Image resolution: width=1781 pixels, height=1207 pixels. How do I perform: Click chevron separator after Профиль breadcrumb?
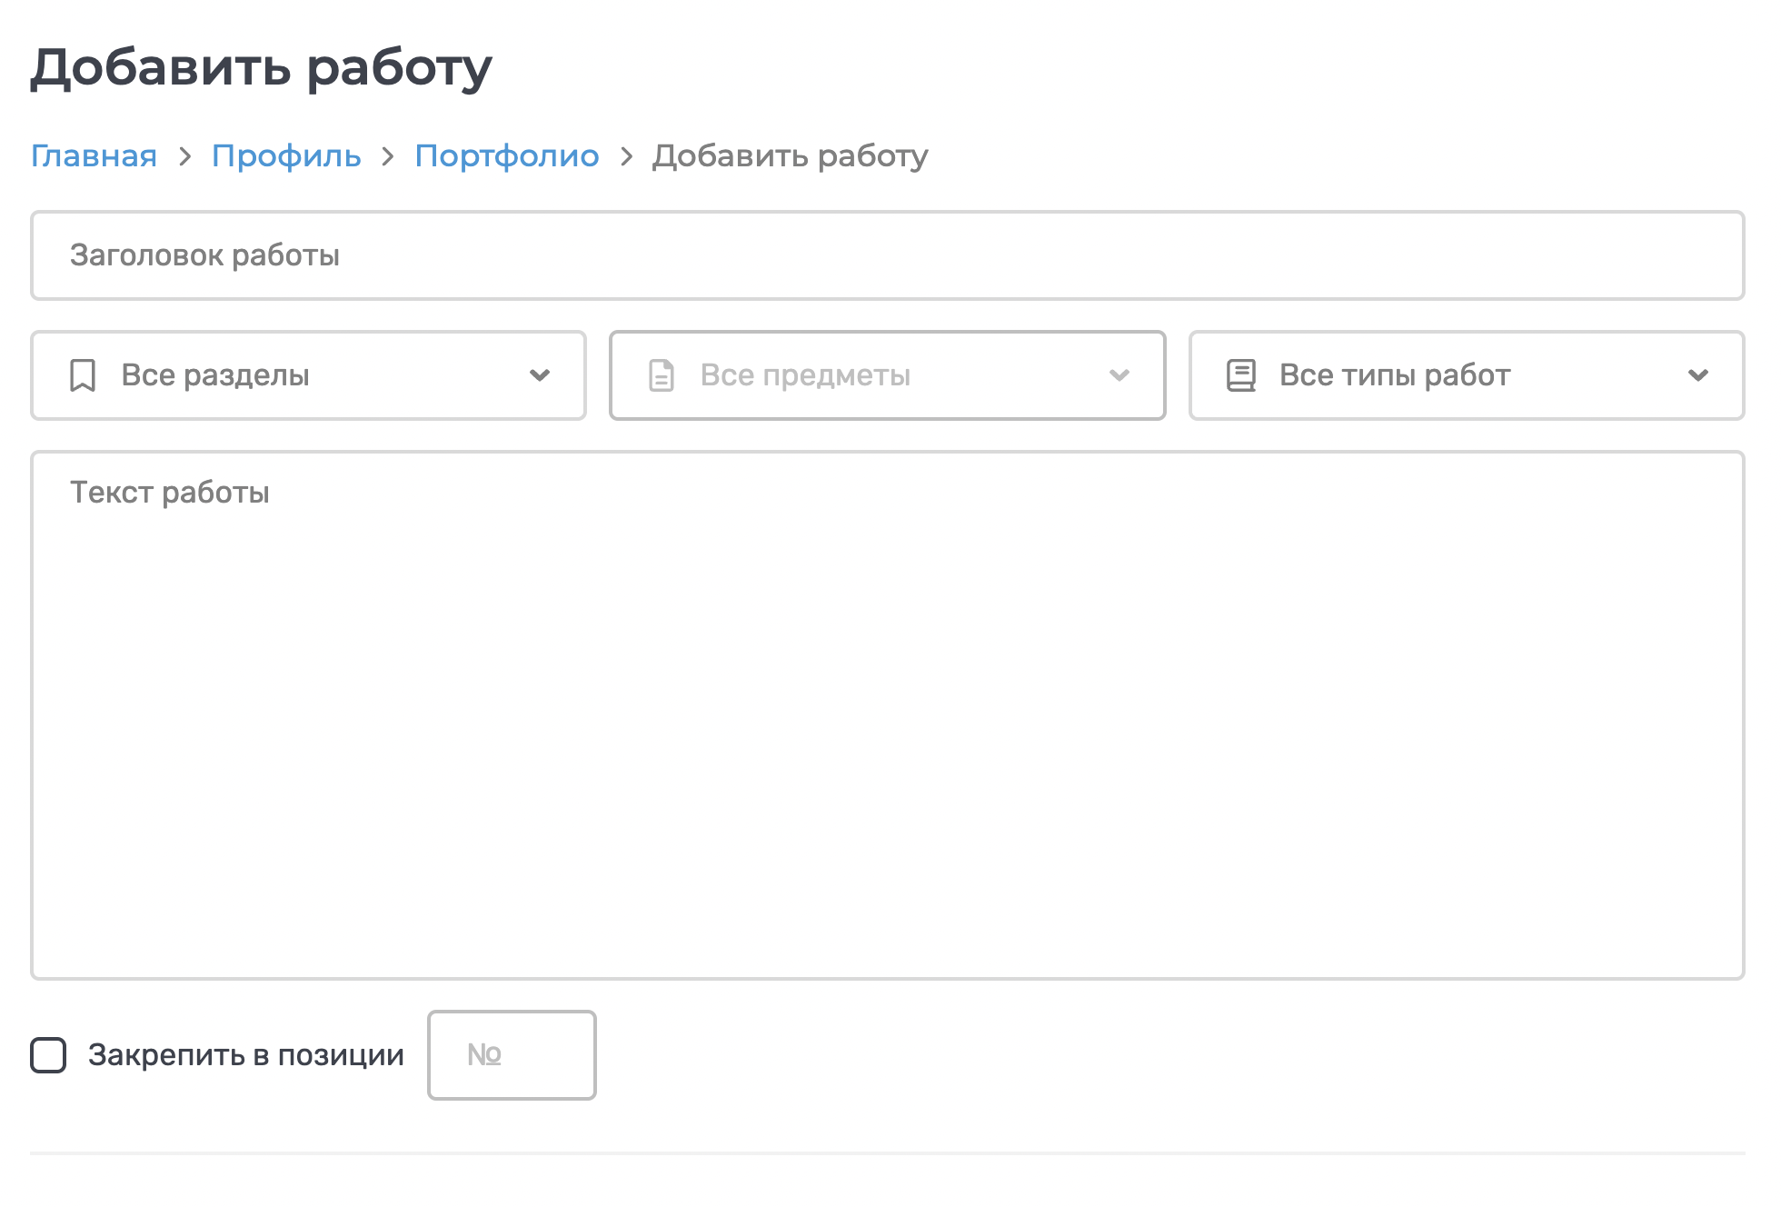tap(388, 156)
